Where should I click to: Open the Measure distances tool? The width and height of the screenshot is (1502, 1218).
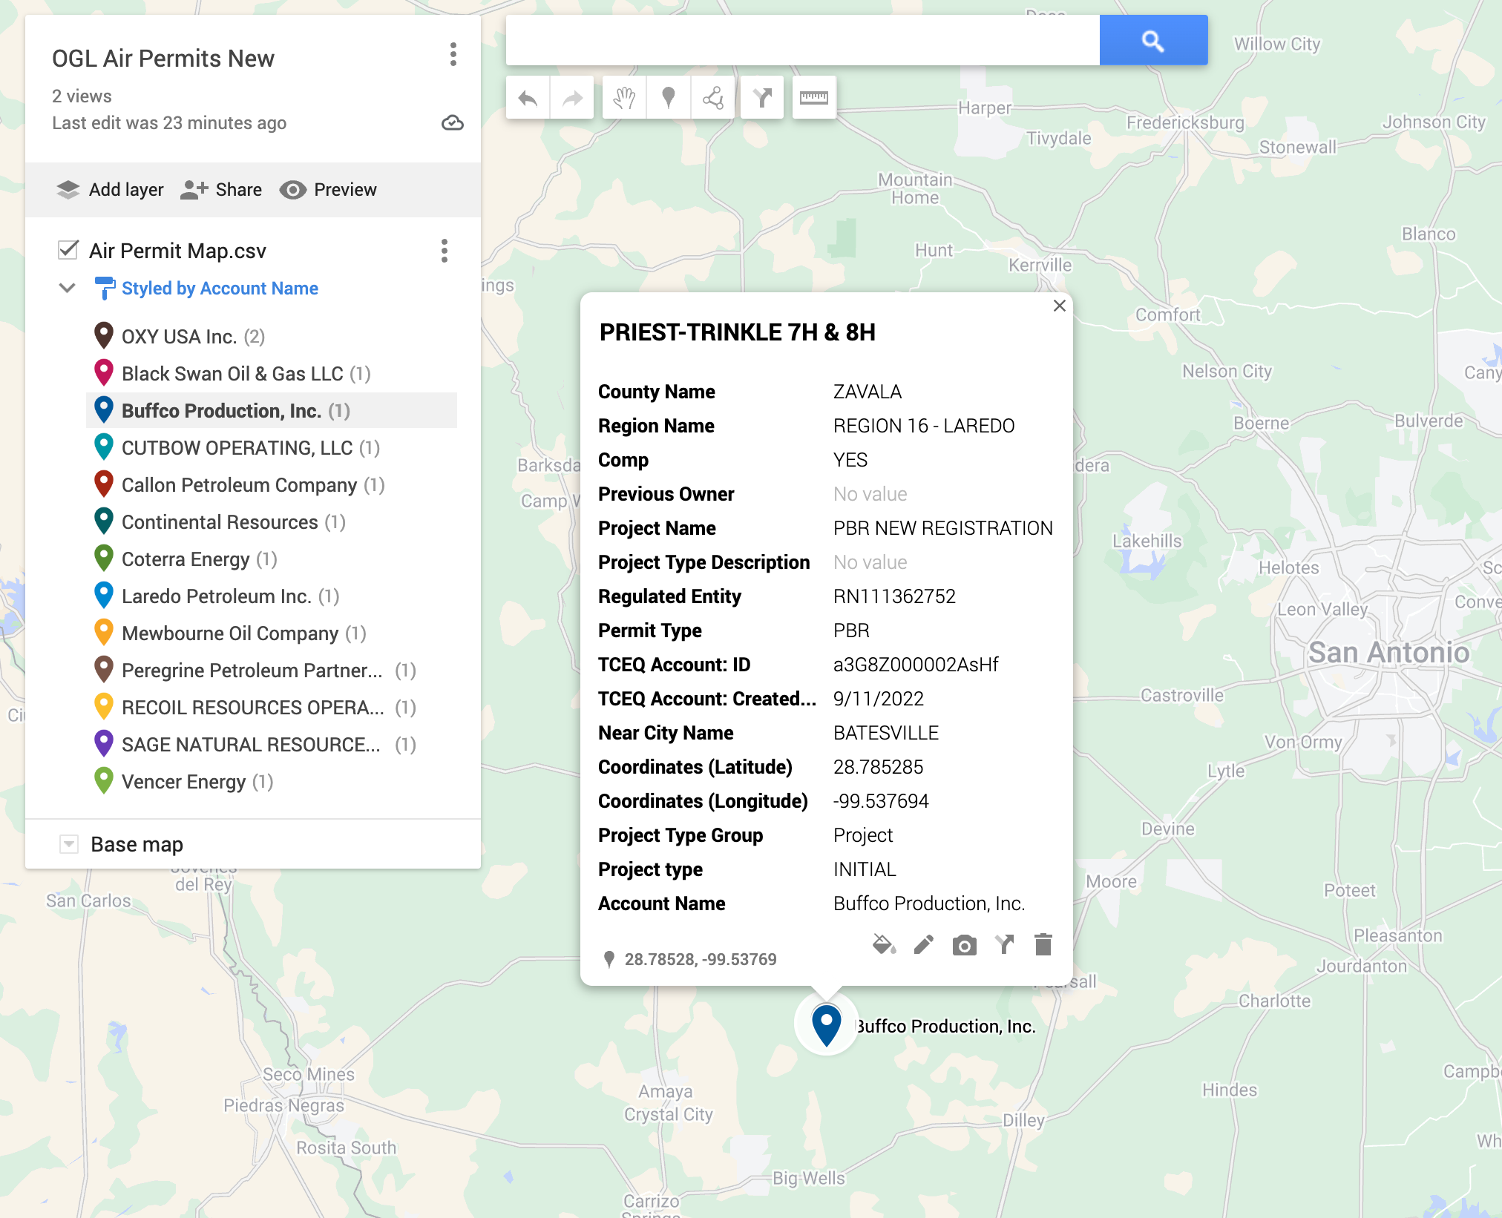[x=814, y=97]
